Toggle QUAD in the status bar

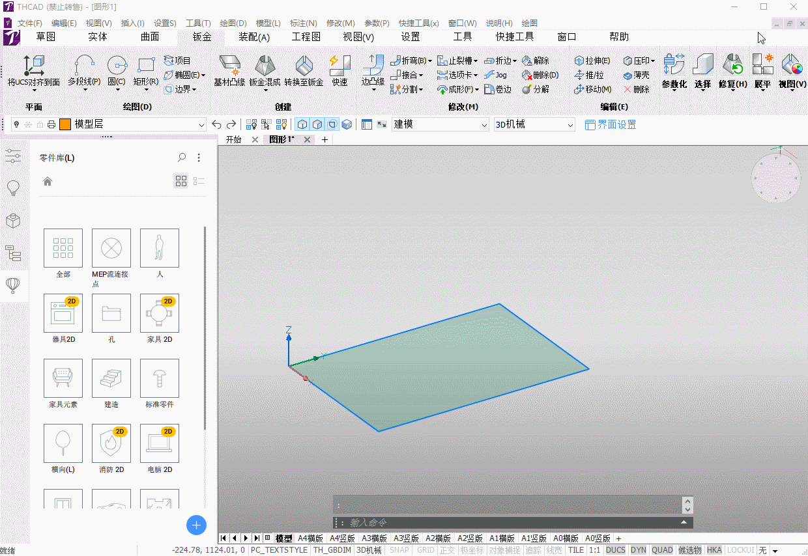(x=662, y=550)
